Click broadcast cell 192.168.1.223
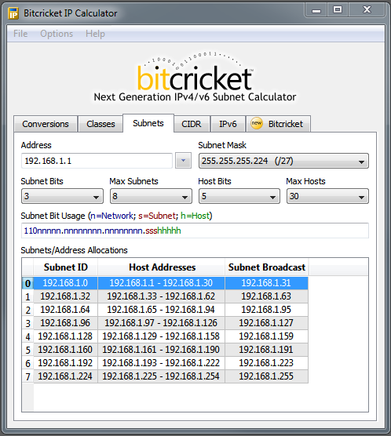391x436 pixels. coord(266,363)
